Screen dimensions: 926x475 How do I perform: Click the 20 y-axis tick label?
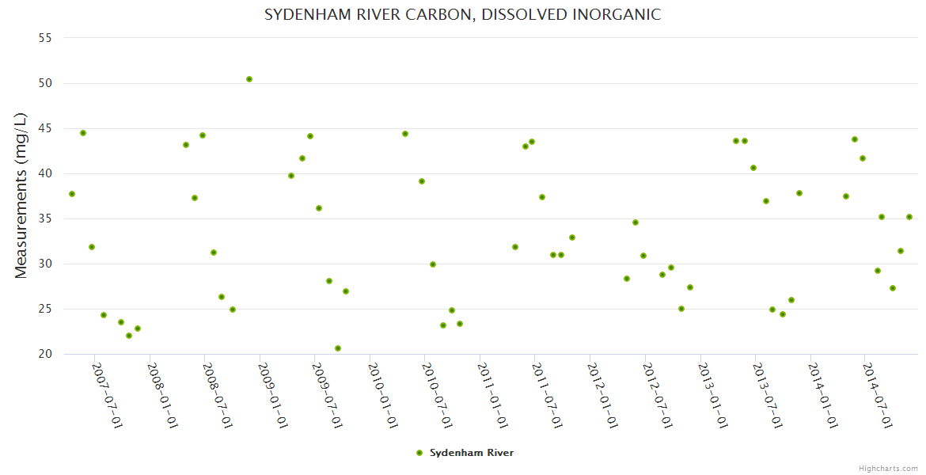pos(45,354)
